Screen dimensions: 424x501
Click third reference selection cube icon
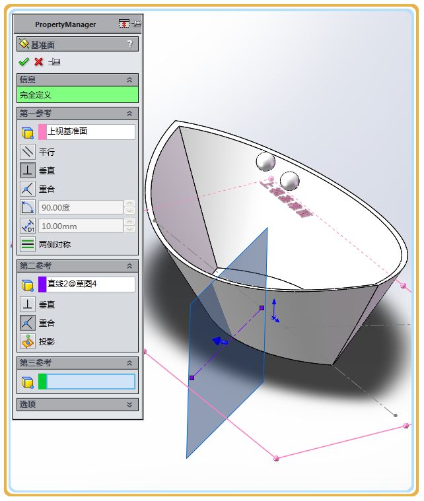point(28,382)
